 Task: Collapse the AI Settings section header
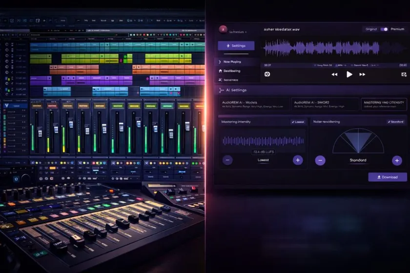[312, 90]
